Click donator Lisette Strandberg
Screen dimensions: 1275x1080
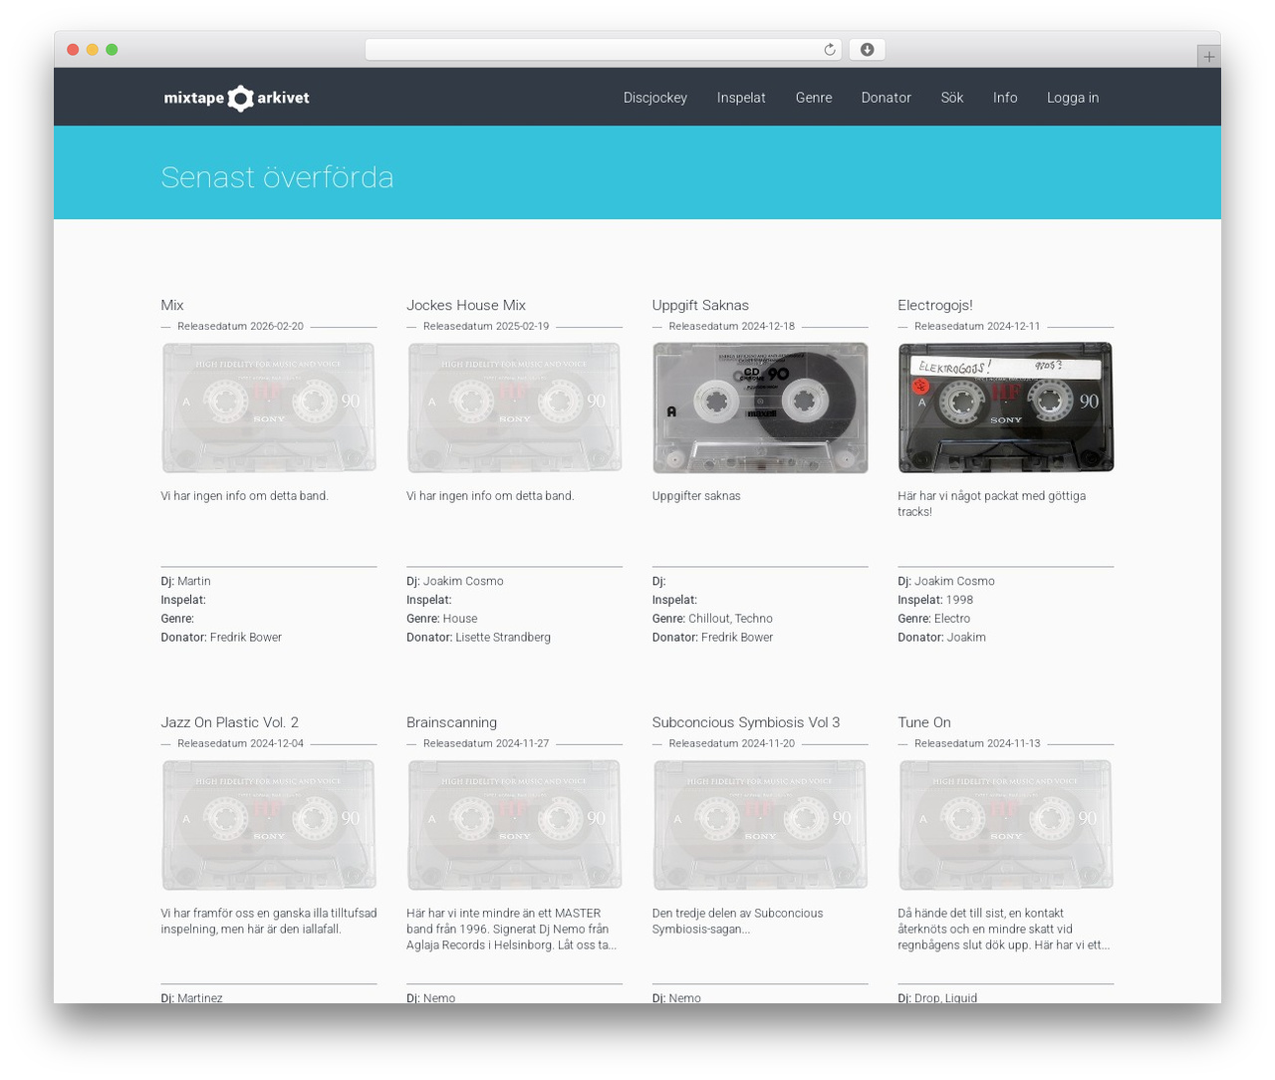pyautogui.click(x=503, y=638)
